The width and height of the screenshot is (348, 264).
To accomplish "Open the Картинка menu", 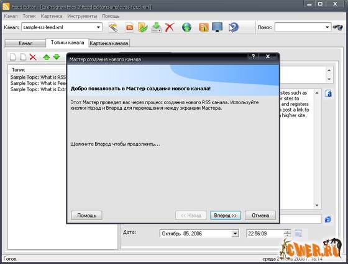I will pyautogui.click(x=52, y=16).
